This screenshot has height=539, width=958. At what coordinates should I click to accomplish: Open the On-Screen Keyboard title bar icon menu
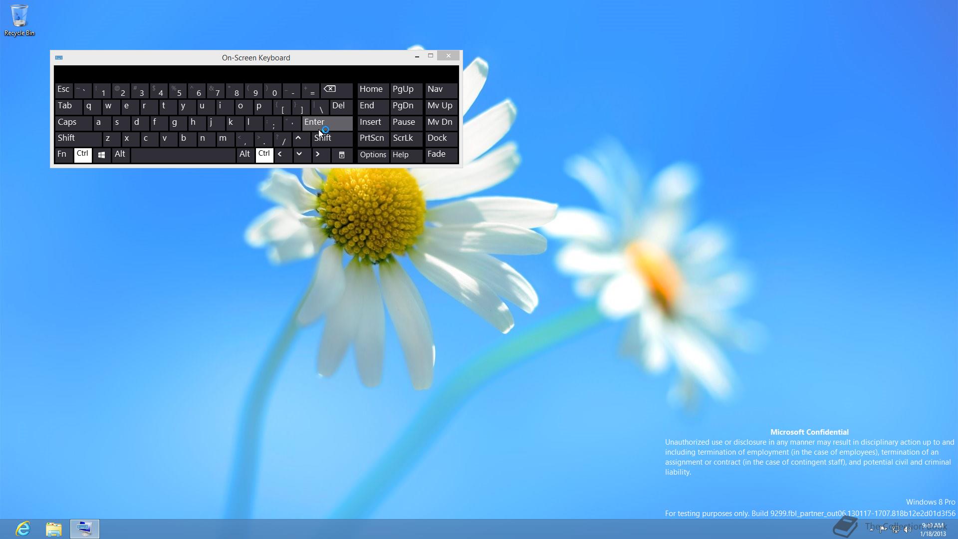tap(59, 57)
